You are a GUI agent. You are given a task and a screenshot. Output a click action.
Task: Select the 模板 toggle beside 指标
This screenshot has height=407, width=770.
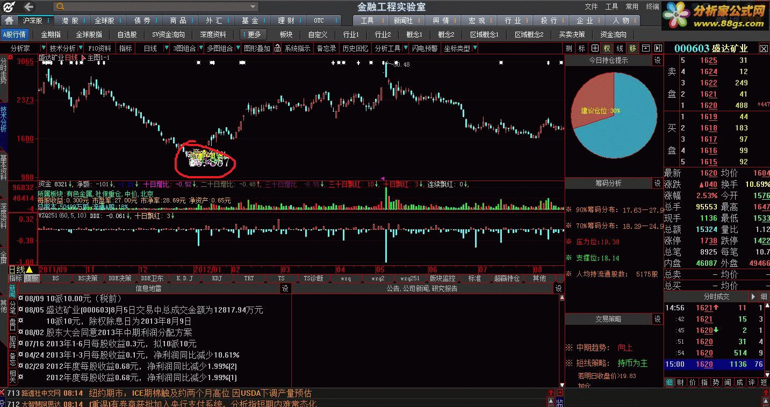32,279
